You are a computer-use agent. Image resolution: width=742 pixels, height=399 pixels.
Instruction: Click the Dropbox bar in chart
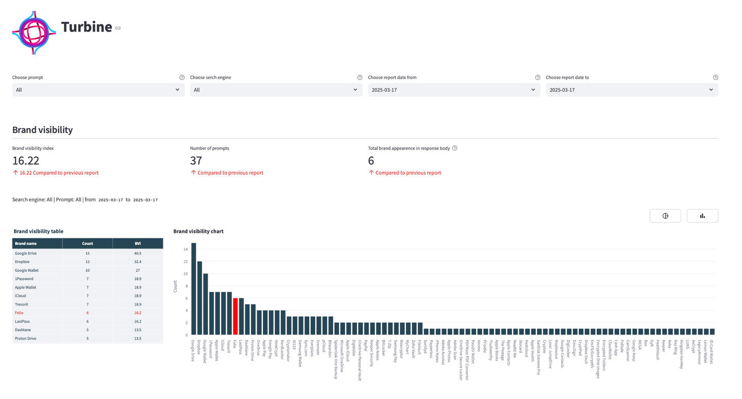199,298
